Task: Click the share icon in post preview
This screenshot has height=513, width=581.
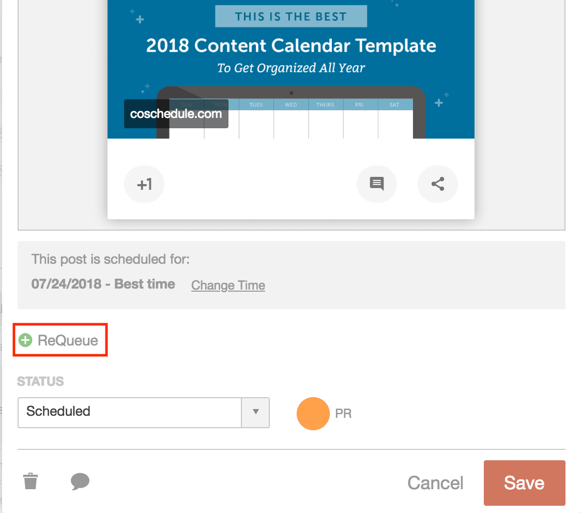Action: pos(438,184)
